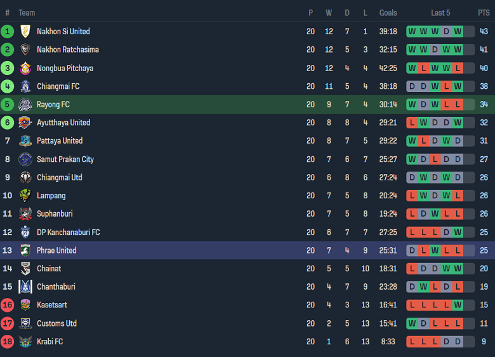
Task: Open the Chiangmai FC team page
Action: pyautogui.click(x=58, y=86)
